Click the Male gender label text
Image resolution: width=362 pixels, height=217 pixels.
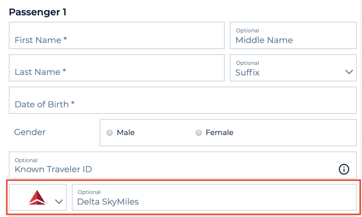[x=125, y=133]
